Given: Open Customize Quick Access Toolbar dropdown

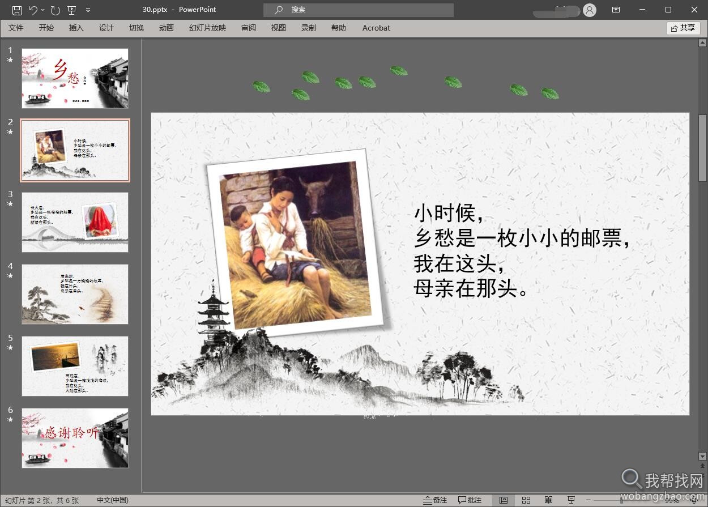Looking at the screenshot, I should pyautogui.click(x=88, y=10).
